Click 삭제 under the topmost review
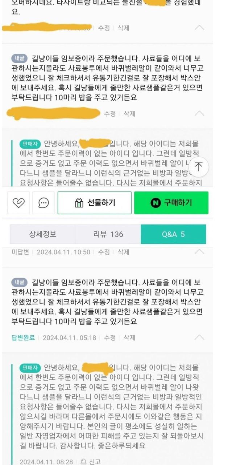Screen dimensions: 232x465 pos(123,28)
